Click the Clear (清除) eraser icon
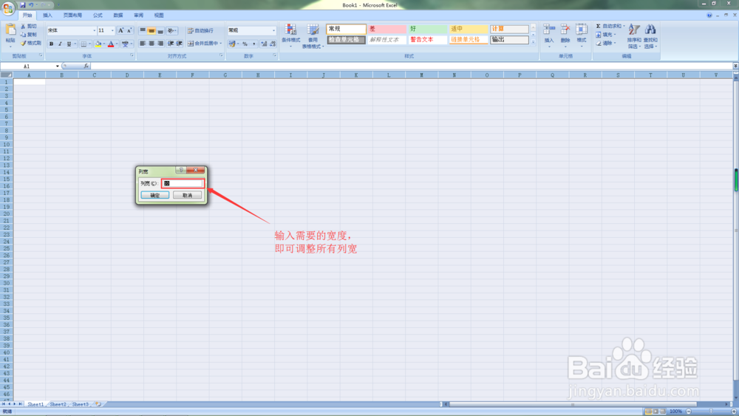739x416 pixels. tap(599, 43)
